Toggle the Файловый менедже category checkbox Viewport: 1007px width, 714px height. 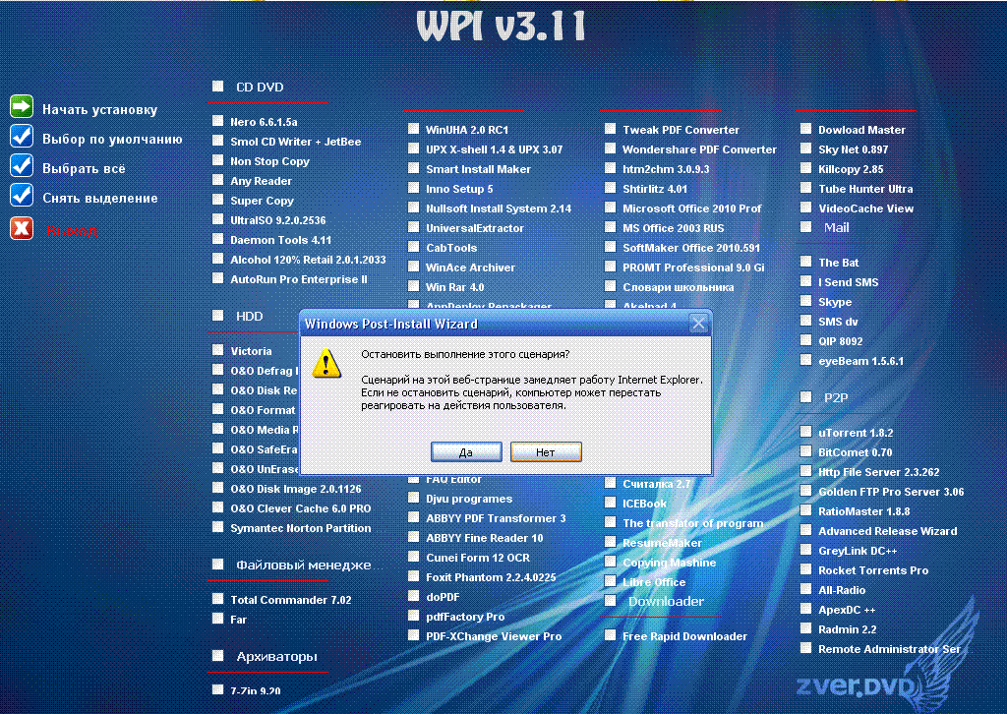point(218,564)
